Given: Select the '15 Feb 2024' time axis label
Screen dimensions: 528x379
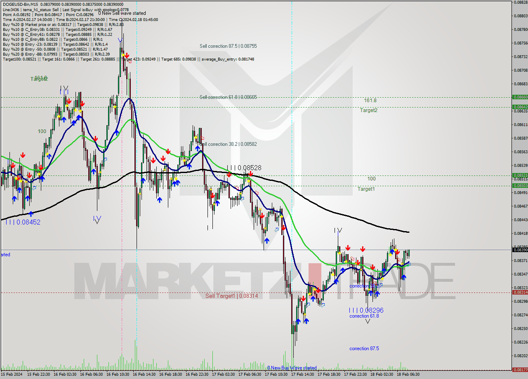Looking at the screenshot, I should coord(12,374).
